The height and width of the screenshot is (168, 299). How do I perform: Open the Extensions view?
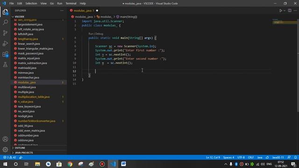[x=5, y=54]
